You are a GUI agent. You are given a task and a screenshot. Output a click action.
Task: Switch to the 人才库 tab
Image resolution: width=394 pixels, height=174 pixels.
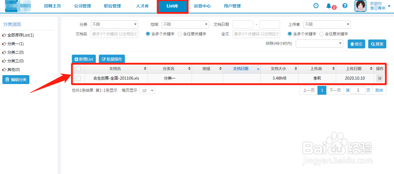142,6
